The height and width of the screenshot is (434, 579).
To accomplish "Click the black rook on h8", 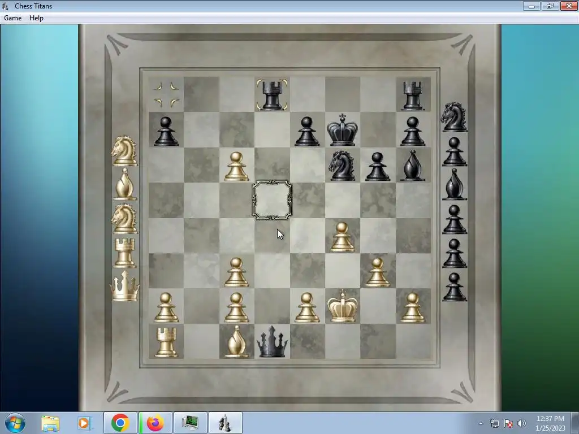I will pos(413,95).
